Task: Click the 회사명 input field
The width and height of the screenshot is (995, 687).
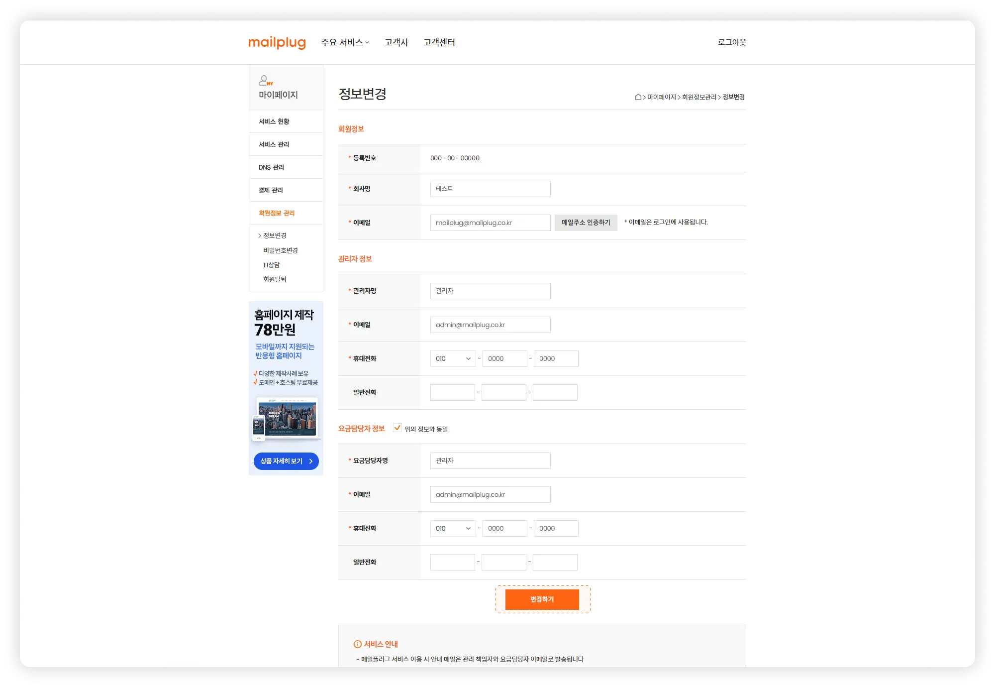Action: pos(490,189)
